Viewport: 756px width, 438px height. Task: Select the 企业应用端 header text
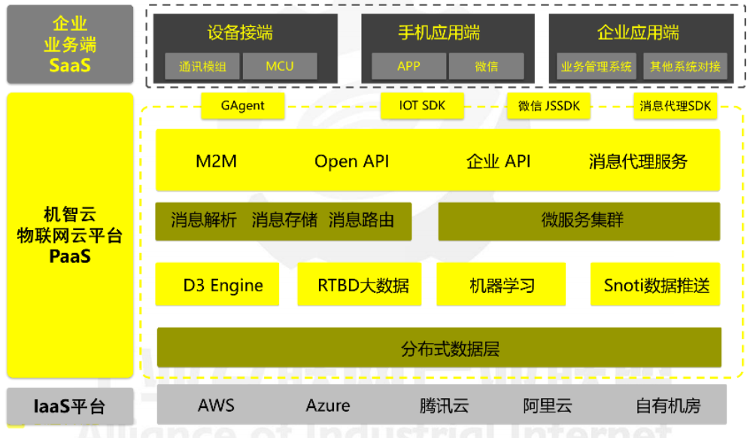[x=638, y=33]
